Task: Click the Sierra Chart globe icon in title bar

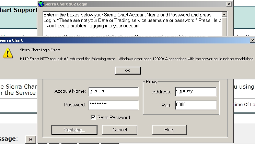Action: [42, 4]
